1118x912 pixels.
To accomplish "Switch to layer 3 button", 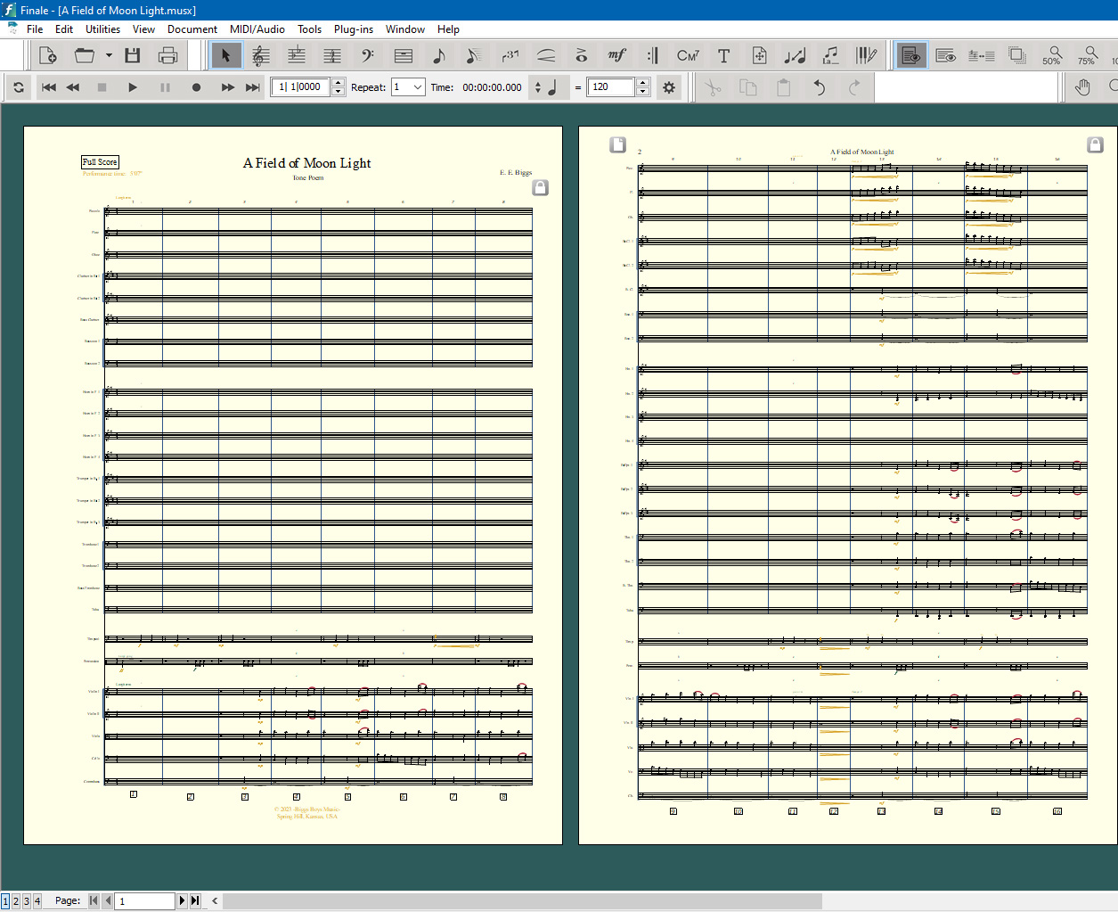I will (27, 901).
